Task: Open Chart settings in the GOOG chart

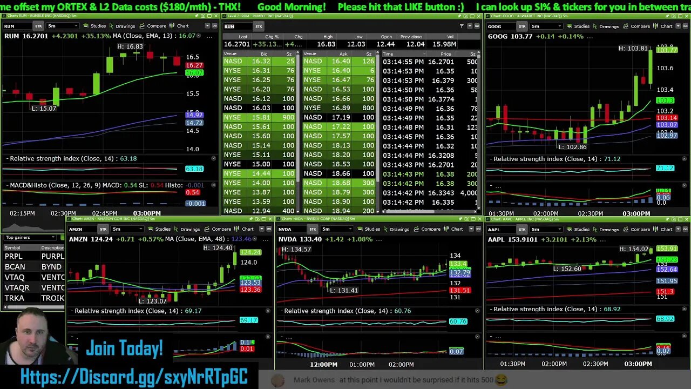Action: pyautogui.click(x=662, y=26)
